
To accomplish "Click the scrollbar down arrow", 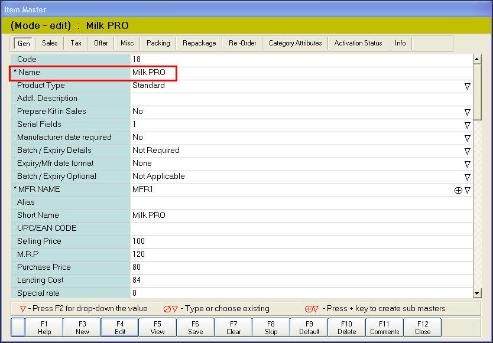I will [477, 293].
